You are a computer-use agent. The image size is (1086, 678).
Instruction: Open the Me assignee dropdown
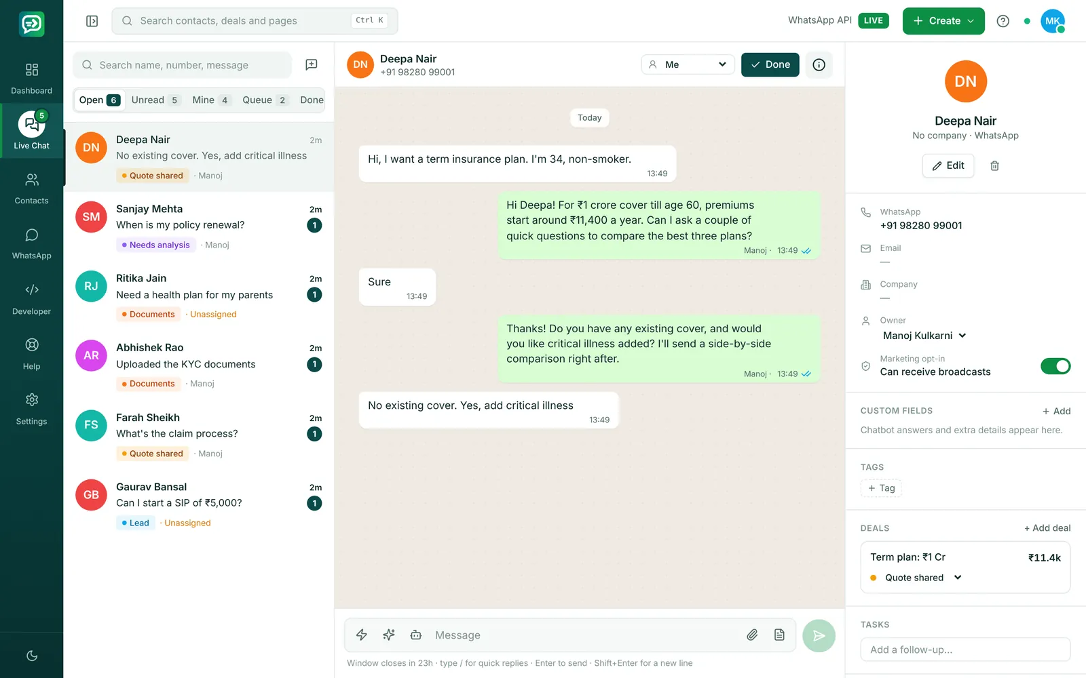[x=688, y=64]
